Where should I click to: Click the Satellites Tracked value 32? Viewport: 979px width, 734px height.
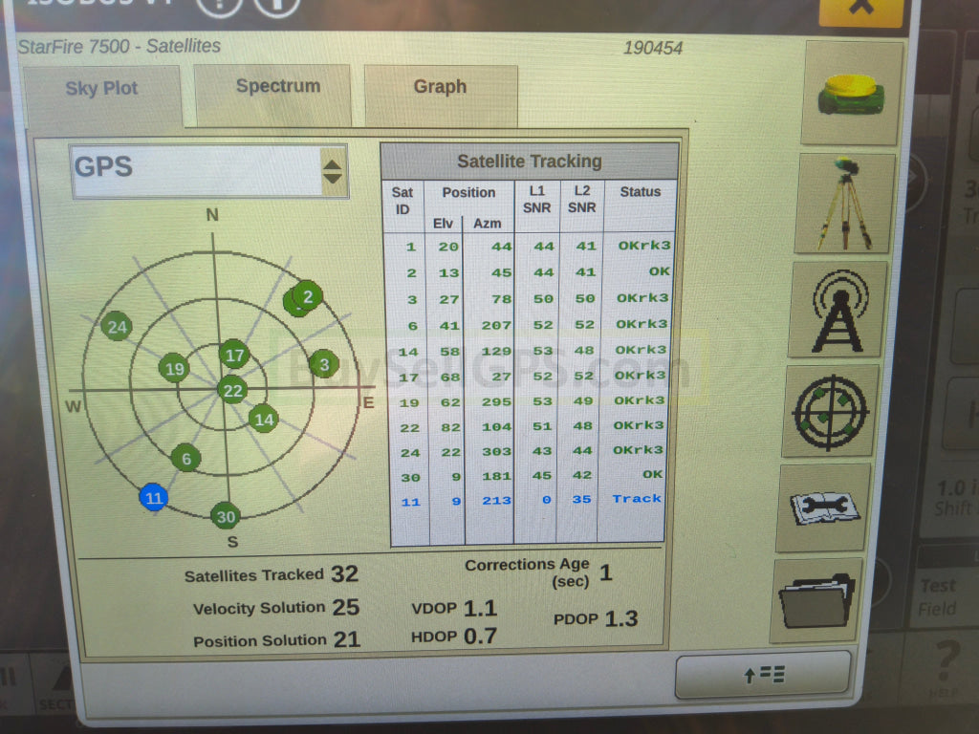[x=344, y=573]
